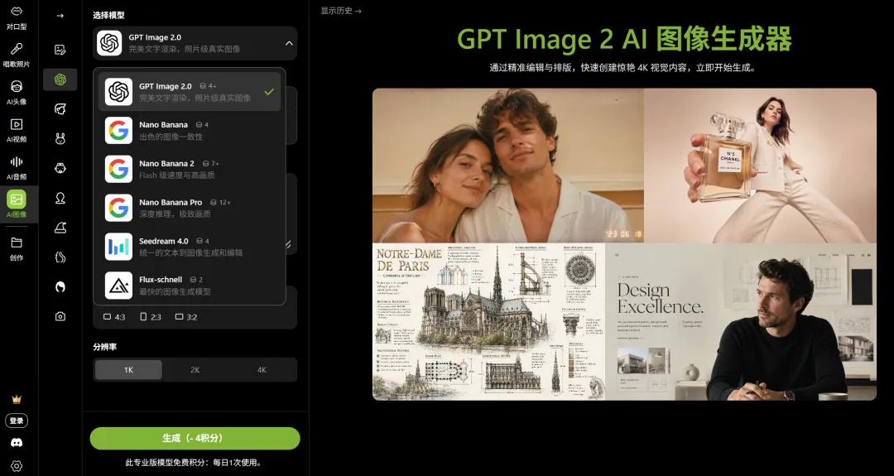Click the rabbit icon in secondary sidebar
The image size is (894, 476).
(60, 138)
